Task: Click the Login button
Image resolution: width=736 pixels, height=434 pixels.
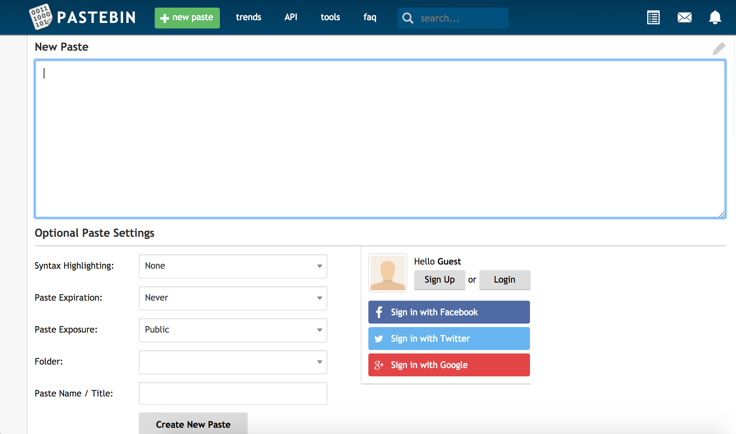Action: coord(504,279)
